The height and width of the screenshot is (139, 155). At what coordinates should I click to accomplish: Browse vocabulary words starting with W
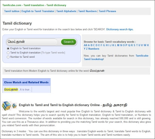pos(145,45)
